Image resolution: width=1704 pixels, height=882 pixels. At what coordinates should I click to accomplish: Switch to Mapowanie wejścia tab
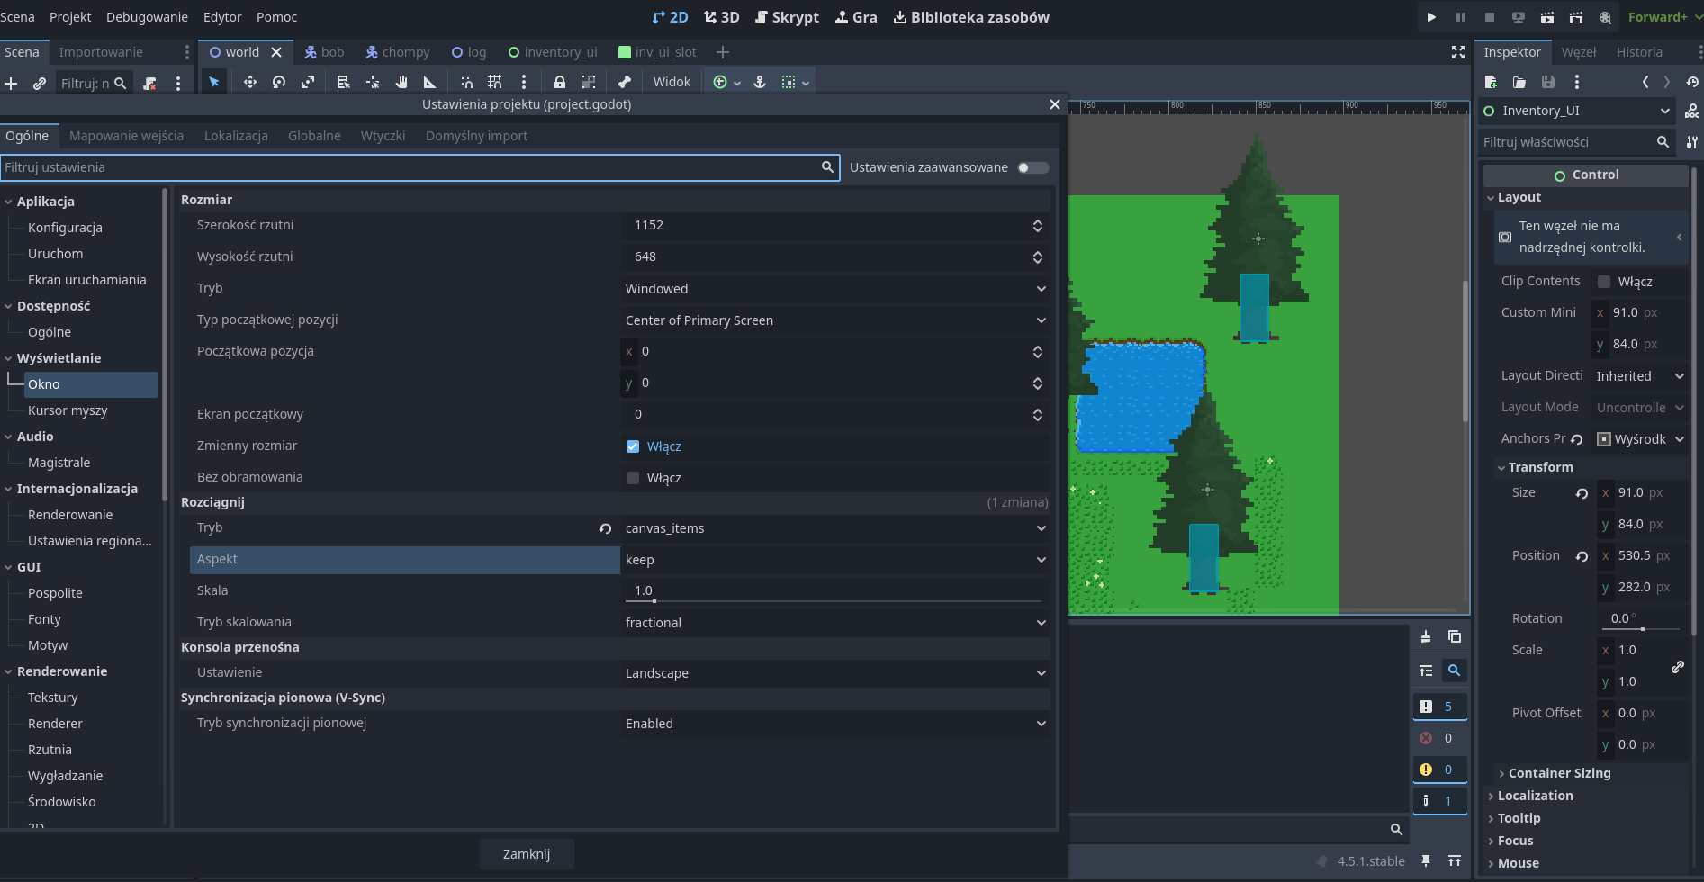(x=126, y=136)
